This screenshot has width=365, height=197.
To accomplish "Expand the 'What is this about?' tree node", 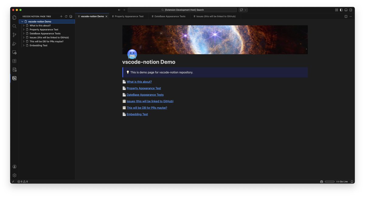I will click(24, 25).
